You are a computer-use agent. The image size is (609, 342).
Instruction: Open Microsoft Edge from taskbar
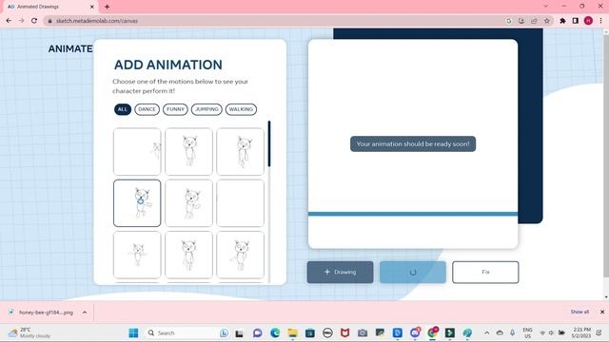(275, 333)
